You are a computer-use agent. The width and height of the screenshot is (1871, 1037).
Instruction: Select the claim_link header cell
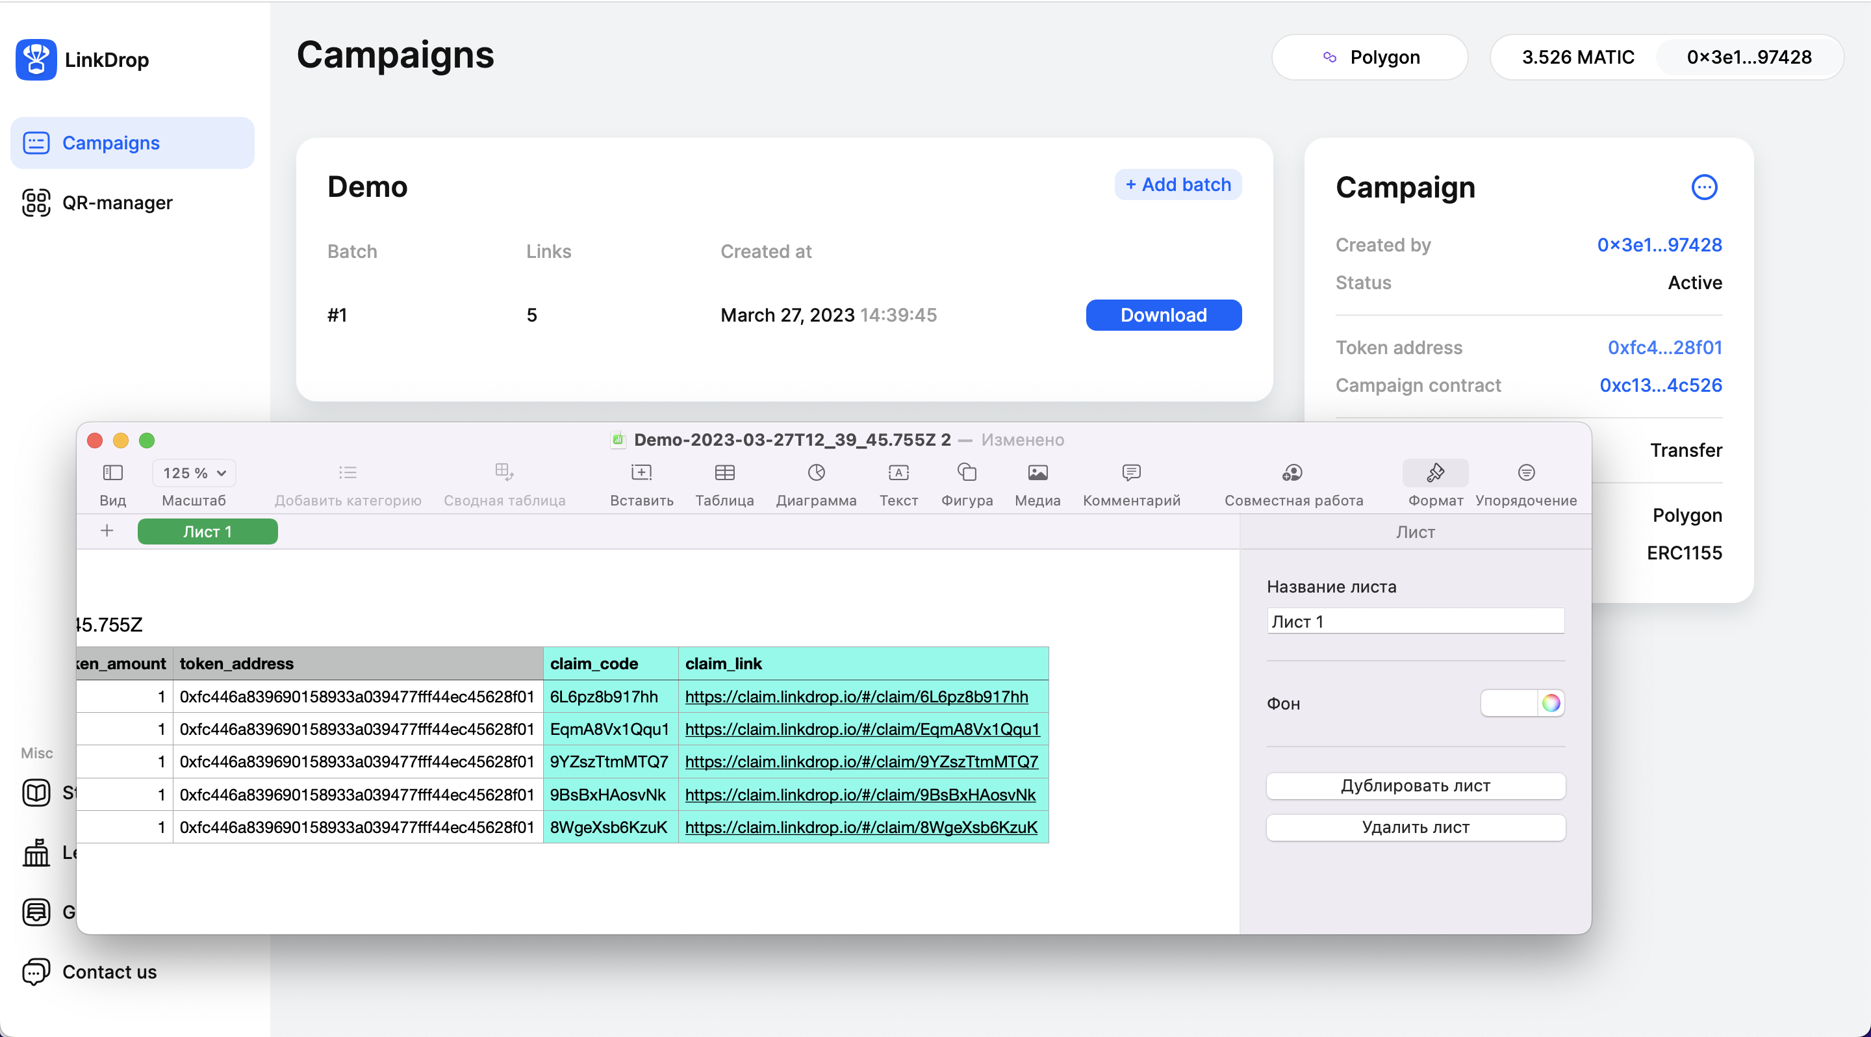(863, 664)
